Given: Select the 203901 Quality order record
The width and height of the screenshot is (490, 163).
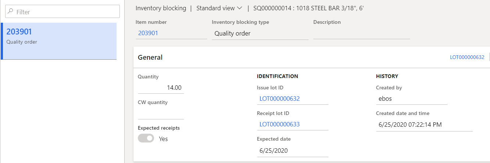Looking at the screenshot, I should pyautogui.click(x=59, y=41).
